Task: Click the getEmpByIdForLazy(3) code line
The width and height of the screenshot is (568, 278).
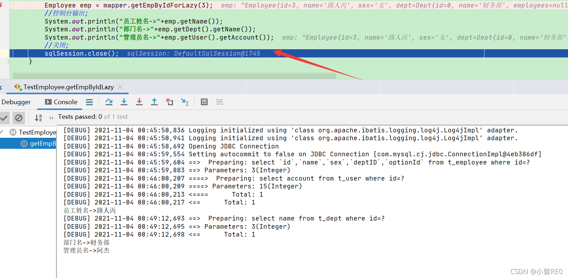Action: coord(128,5)
